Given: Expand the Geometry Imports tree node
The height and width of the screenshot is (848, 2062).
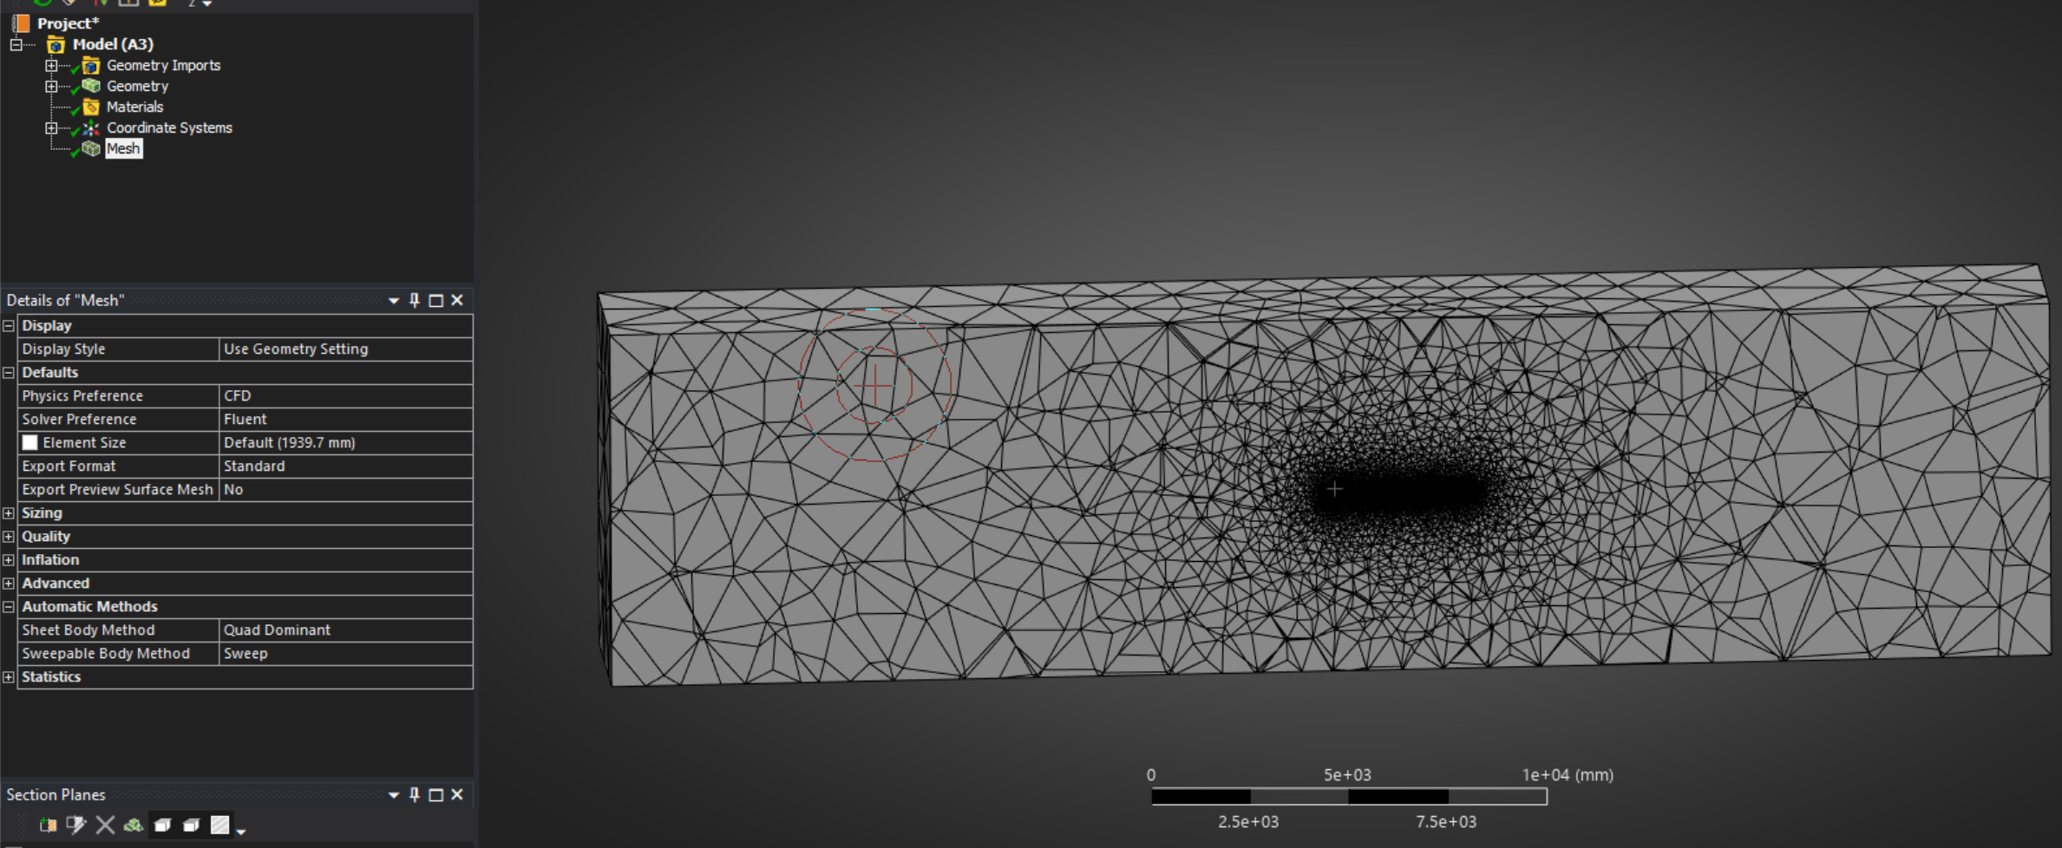Looking at the screenshot, I should (51, 66).
